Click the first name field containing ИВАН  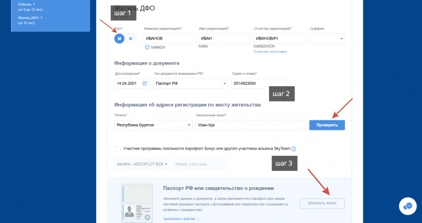coord(225,38)
